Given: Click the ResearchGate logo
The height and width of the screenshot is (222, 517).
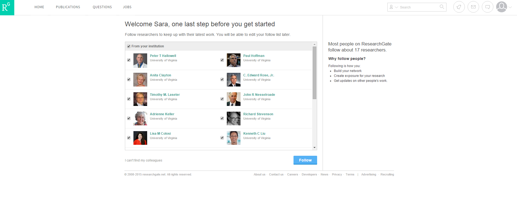Looking at the screenshot, I should [x=7, y=7].
